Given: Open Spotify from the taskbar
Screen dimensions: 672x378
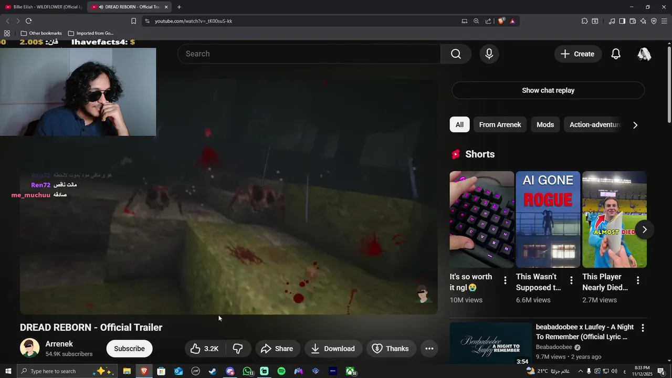Looking at the screenshot, I should point(281,371).
